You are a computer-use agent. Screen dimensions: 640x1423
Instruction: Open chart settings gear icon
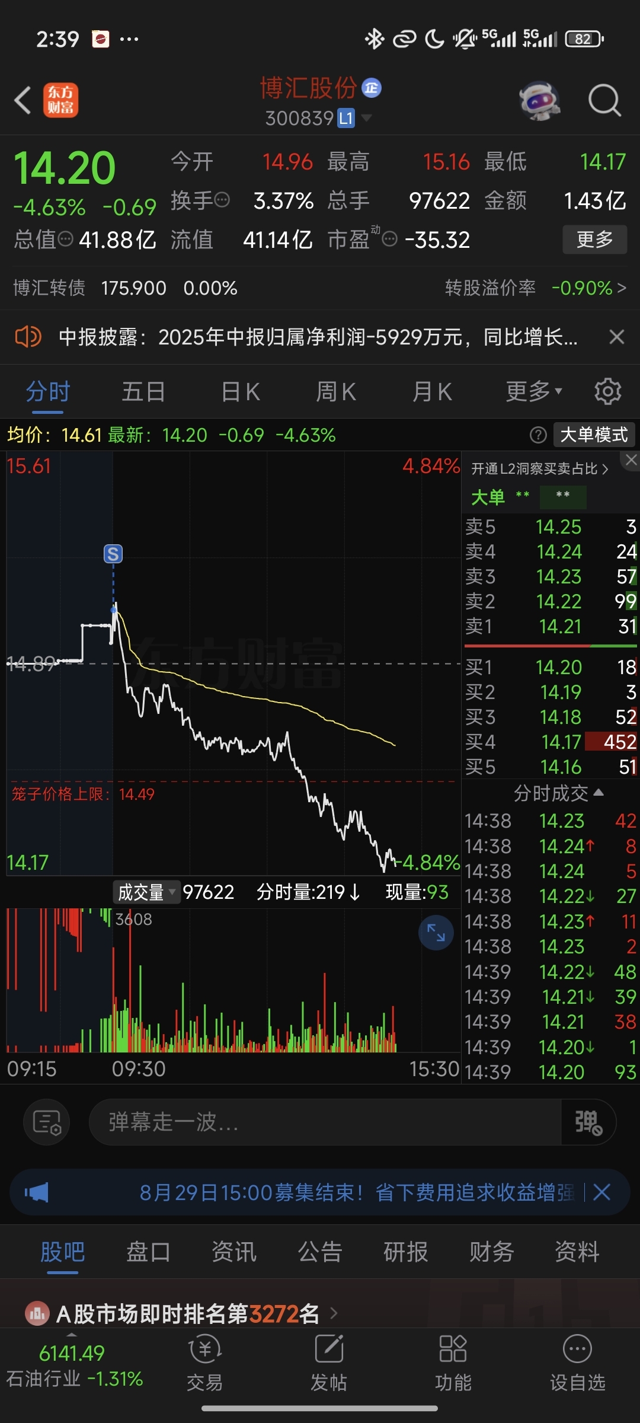pyautogui.click(x=608, y=391)
